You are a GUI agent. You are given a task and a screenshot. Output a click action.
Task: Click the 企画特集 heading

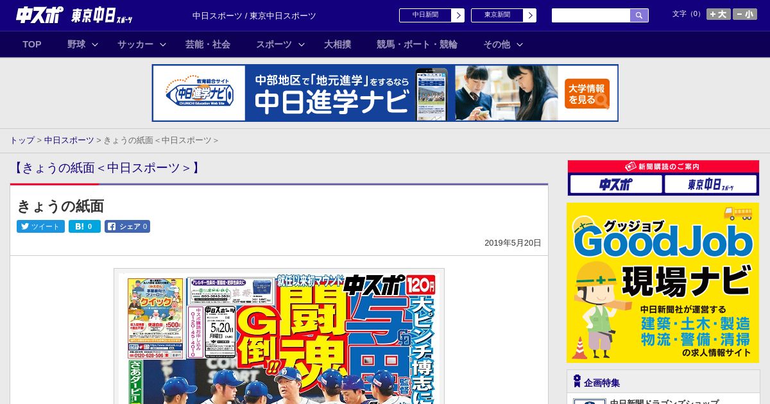point(602,382)
